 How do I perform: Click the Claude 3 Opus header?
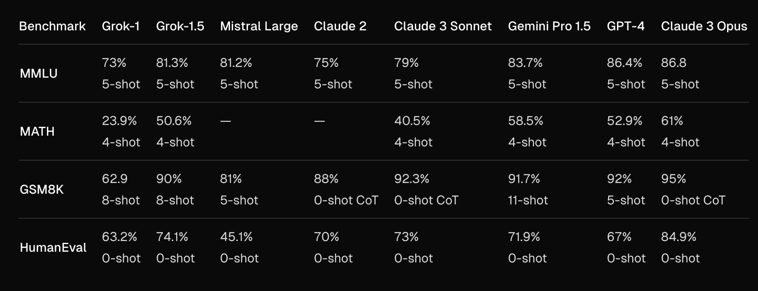[x=704, y=26]
